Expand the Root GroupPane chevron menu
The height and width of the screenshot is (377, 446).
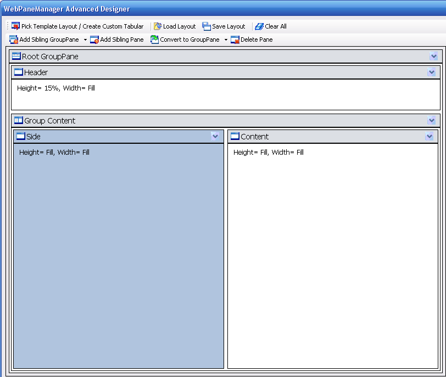coord(434,57)
